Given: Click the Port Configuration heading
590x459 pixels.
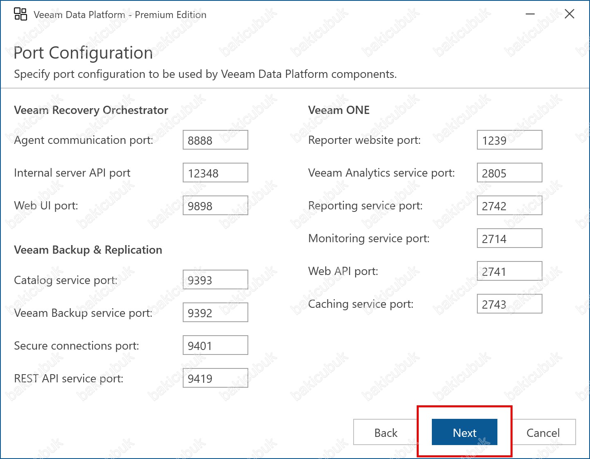Looking at the screenshot, I should pyautogui.click(x=83, y=53).
